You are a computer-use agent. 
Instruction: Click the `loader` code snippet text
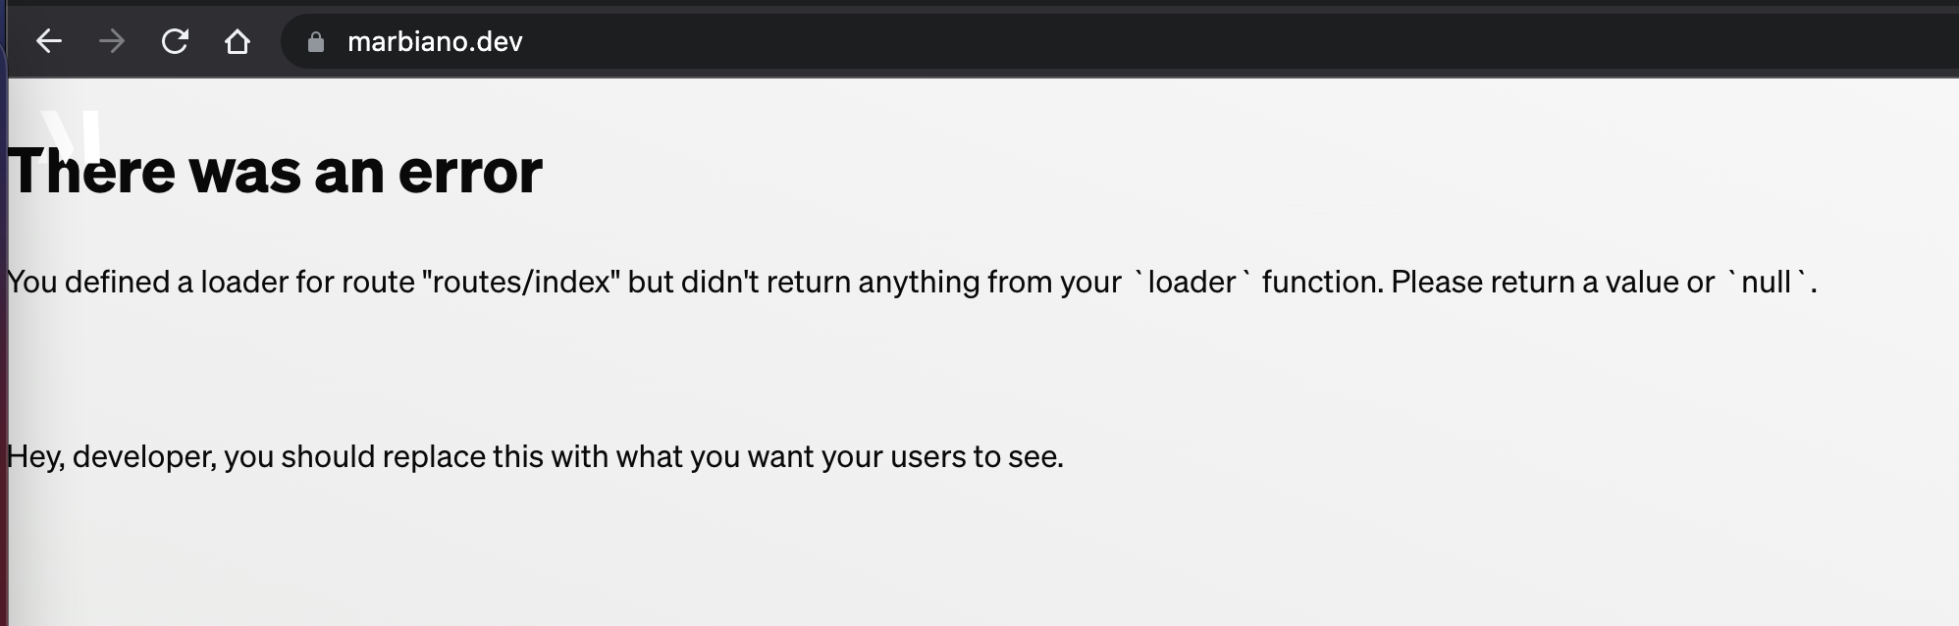(1191, 282)
